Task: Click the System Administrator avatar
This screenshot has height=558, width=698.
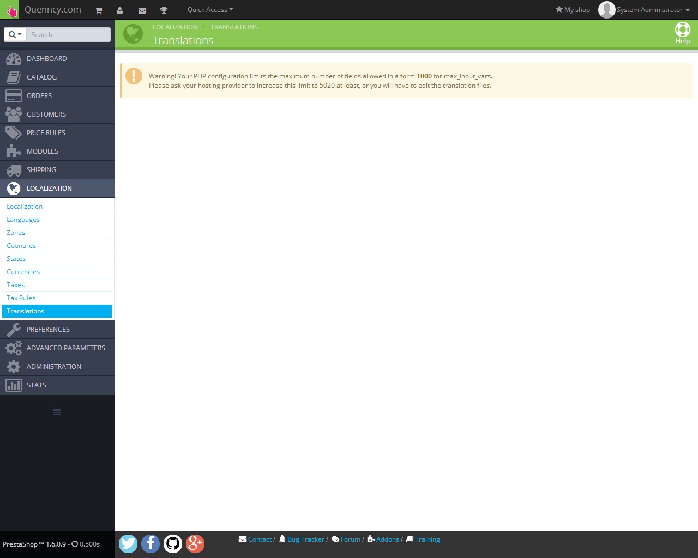Action: click(x=606, y=10)
